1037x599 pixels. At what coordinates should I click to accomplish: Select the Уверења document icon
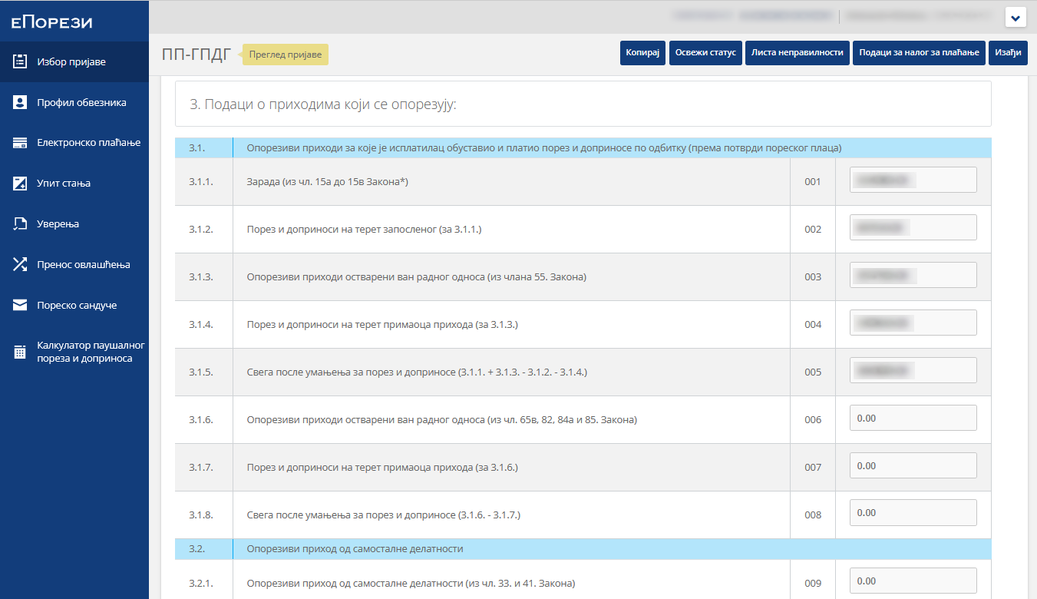coord(21,224)
